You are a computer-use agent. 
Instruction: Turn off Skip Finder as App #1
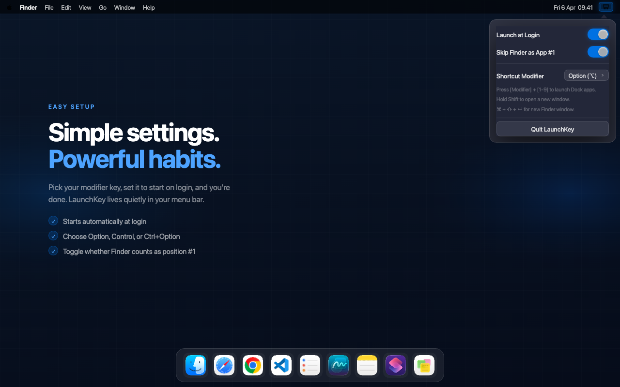click(598, 52)
